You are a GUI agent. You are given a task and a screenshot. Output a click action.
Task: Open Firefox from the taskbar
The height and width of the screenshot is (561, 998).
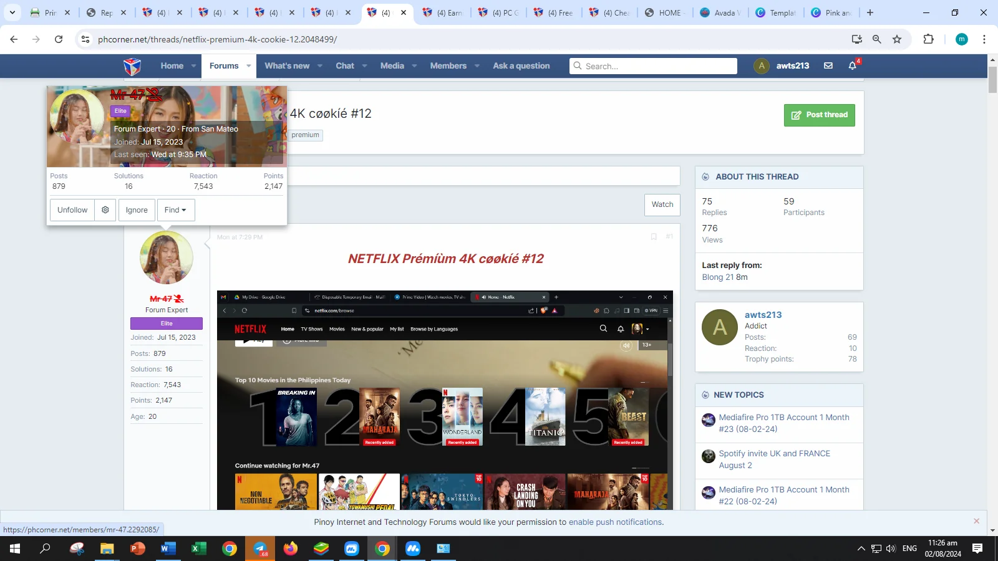[x=291, y=549]
